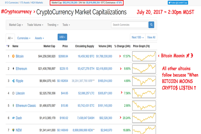The width and height of the screenshot is (201, 134).
Task: Sort by Volume (24h) column header
Action: [105, 46]
